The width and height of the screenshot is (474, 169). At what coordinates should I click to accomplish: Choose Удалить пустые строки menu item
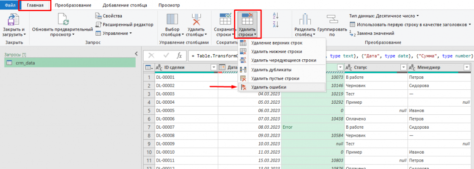click(x=282, y=78)
